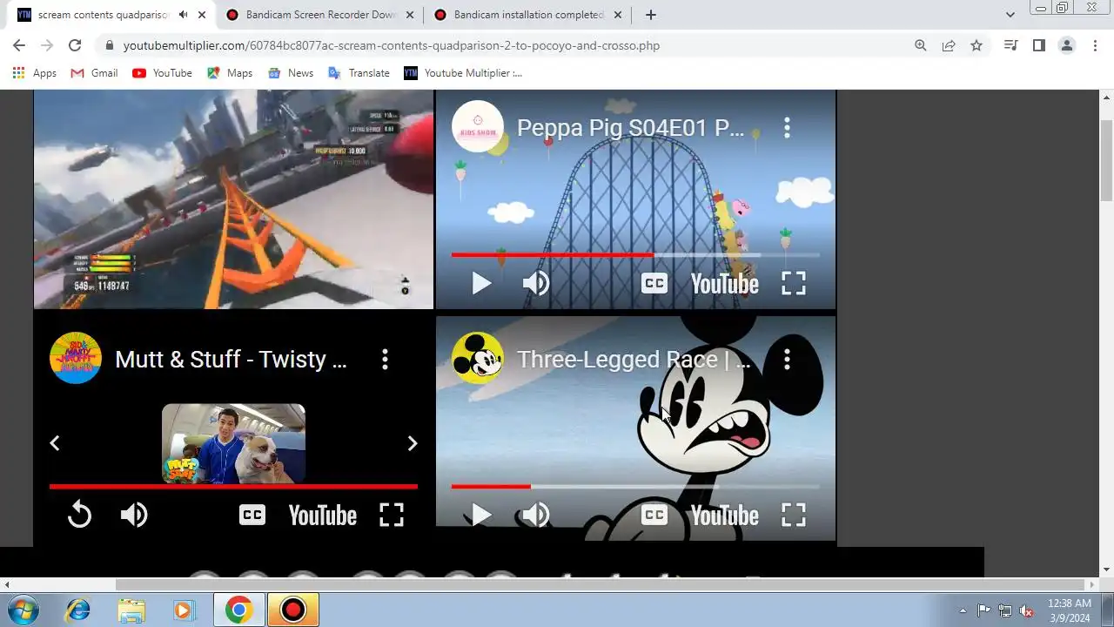
Task: Open YouTube bookmark
Action: (162, 73)
